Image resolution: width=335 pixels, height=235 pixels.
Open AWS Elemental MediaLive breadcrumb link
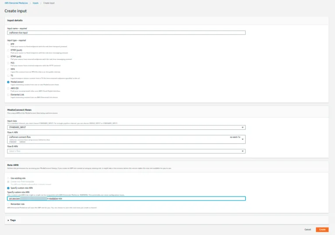[x=16, y=3]
